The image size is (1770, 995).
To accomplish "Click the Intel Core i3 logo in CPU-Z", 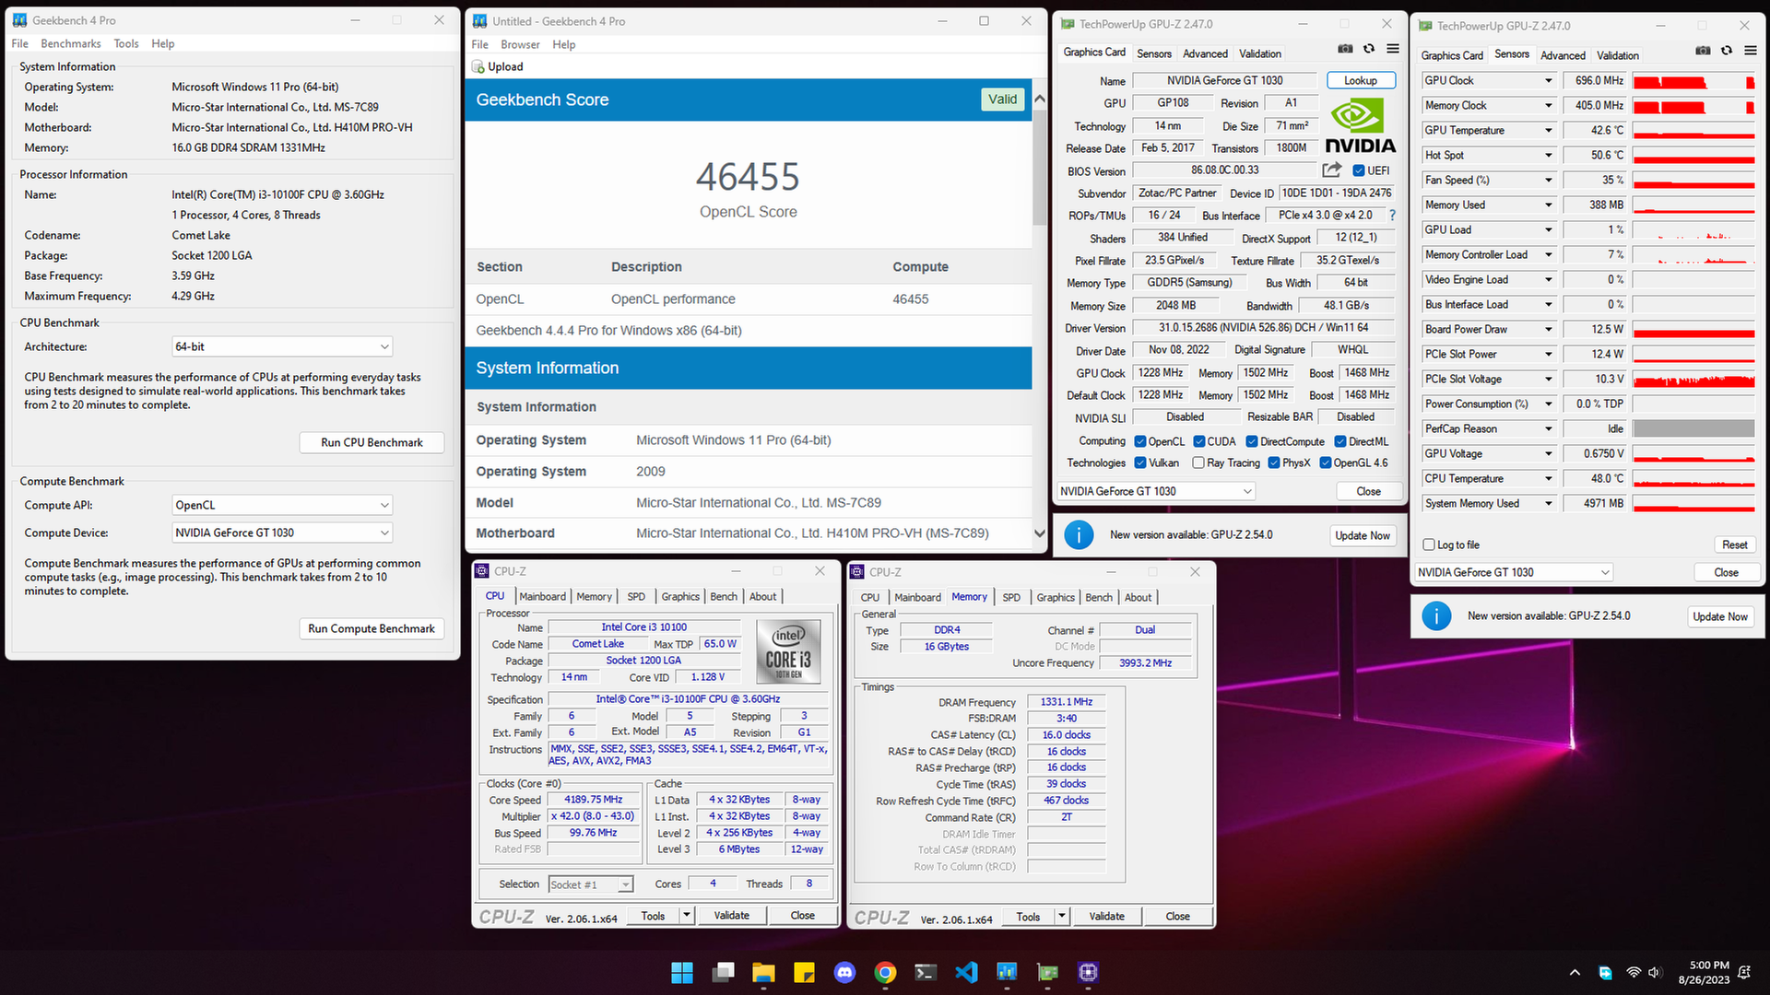I will (788, 650).
